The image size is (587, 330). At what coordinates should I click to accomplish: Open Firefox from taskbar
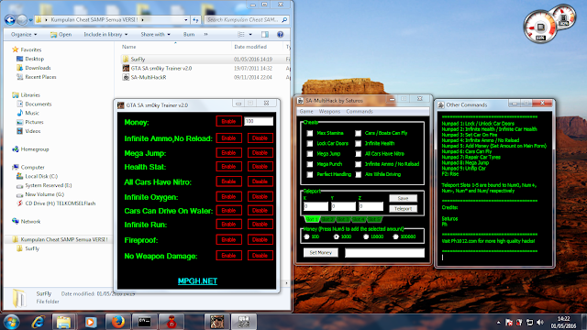[x=118, y=322]
